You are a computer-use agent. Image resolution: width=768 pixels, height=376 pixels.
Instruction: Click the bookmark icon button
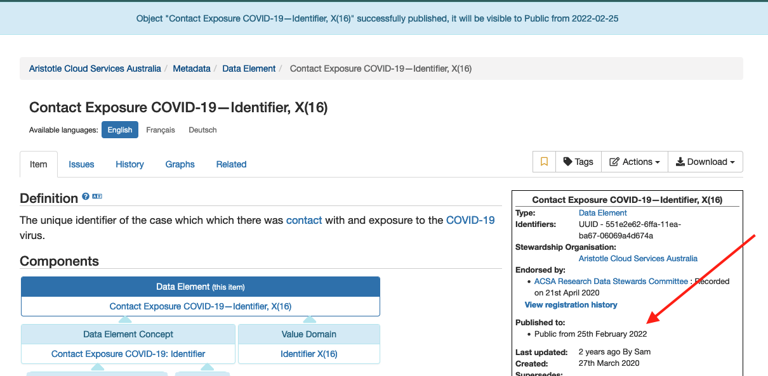click(x=544, y=162)
